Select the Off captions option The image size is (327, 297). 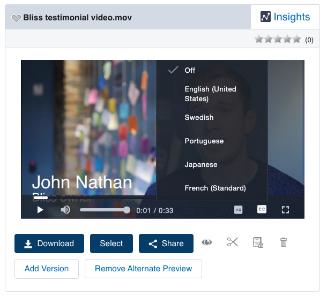[x=212, y=70]
